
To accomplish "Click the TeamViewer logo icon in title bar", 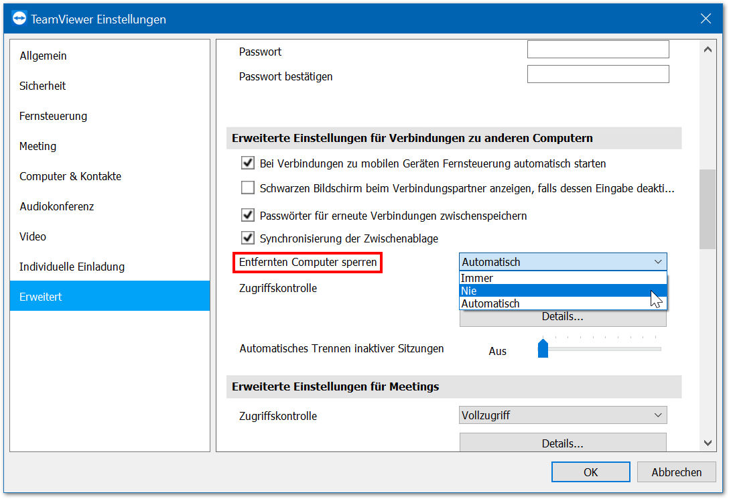I will point(19,19).
